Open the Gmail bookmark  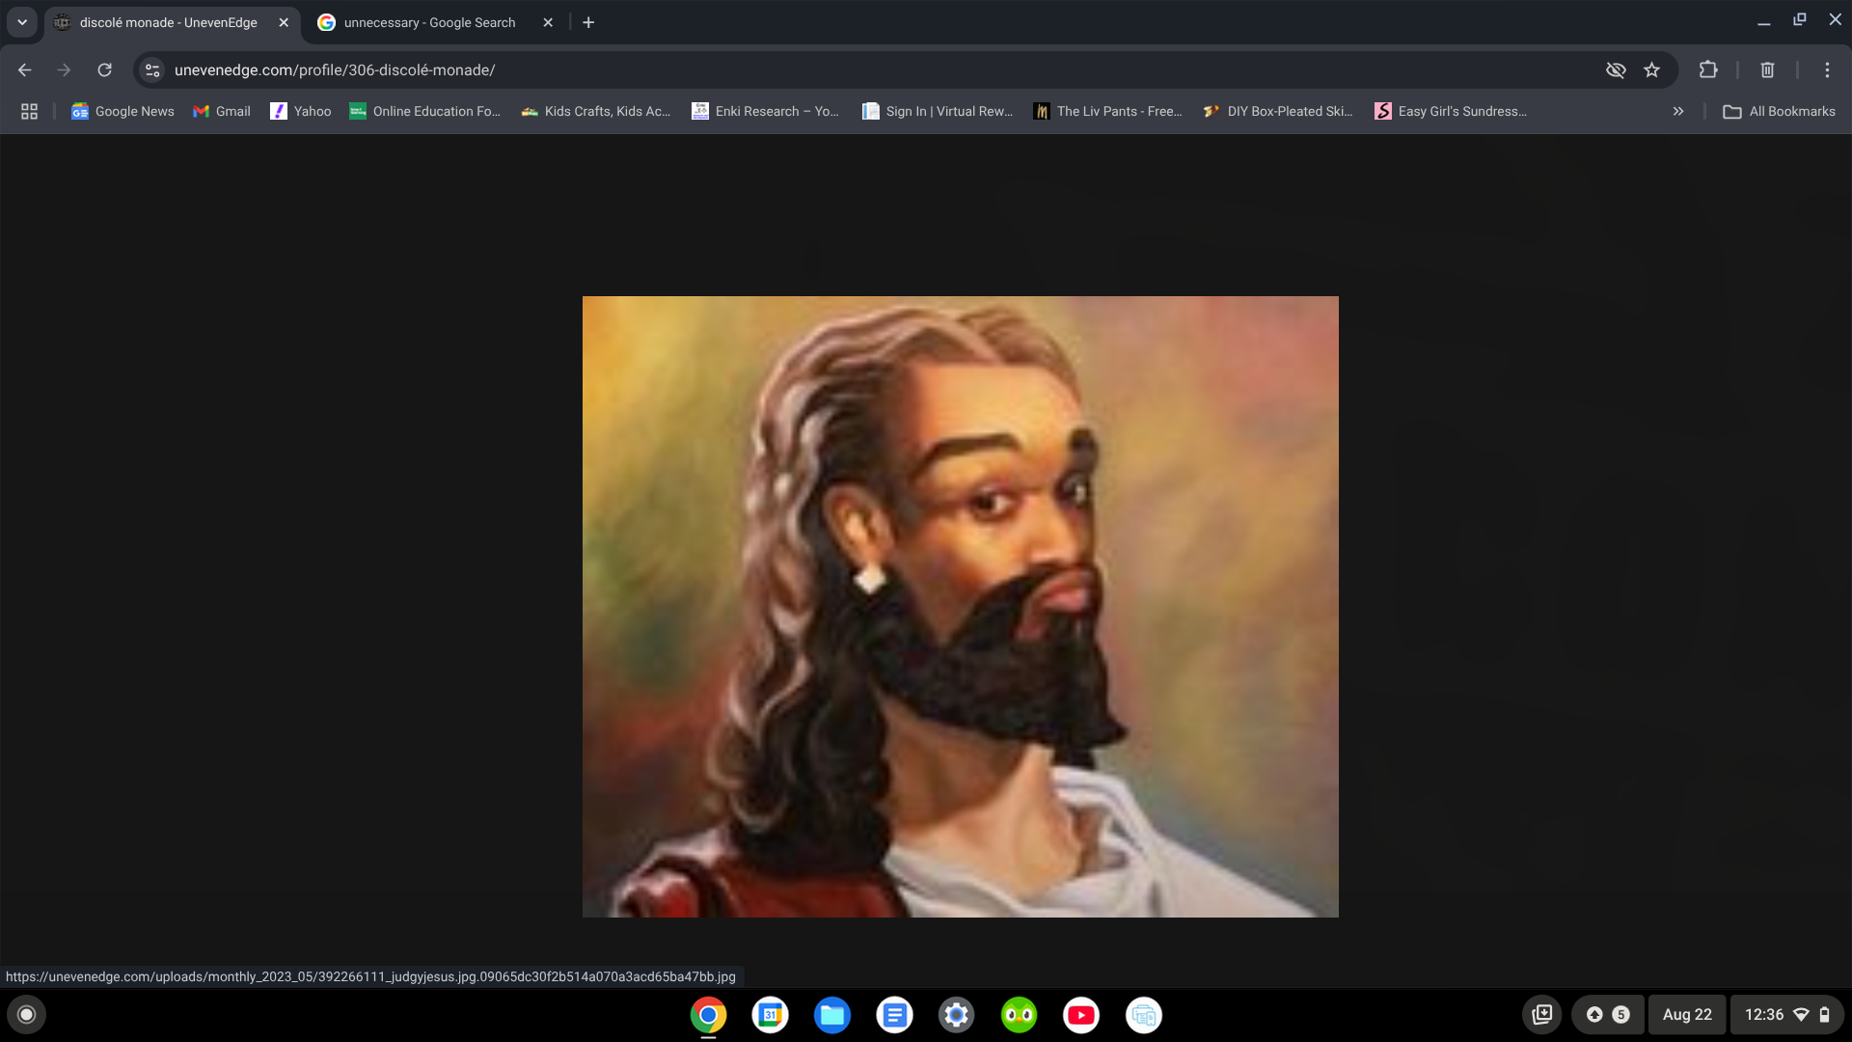[222, 111]
